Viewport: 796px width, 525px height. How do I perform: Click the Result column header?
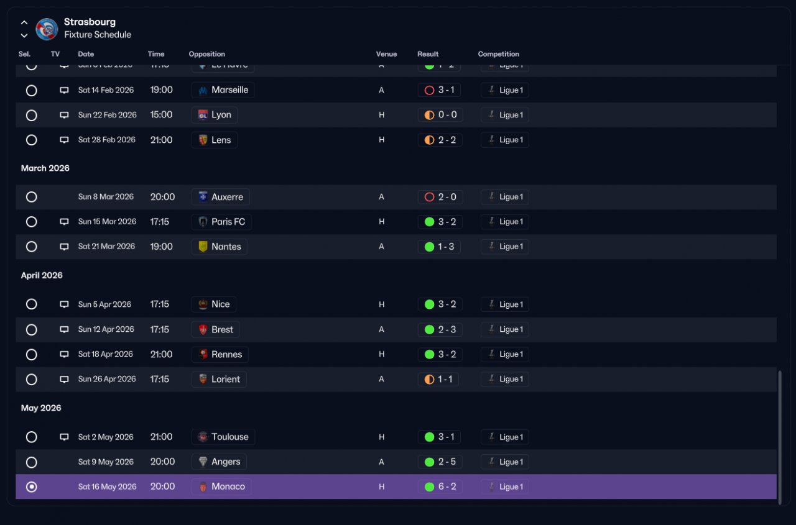pyautogui.click(x=428, y=54)
